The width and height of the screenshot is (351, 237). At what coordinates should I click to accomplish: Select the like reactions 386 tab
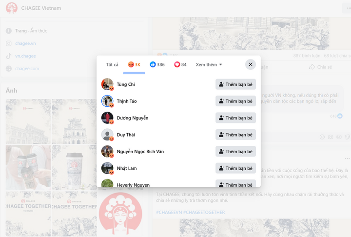[x=157, y=65]
